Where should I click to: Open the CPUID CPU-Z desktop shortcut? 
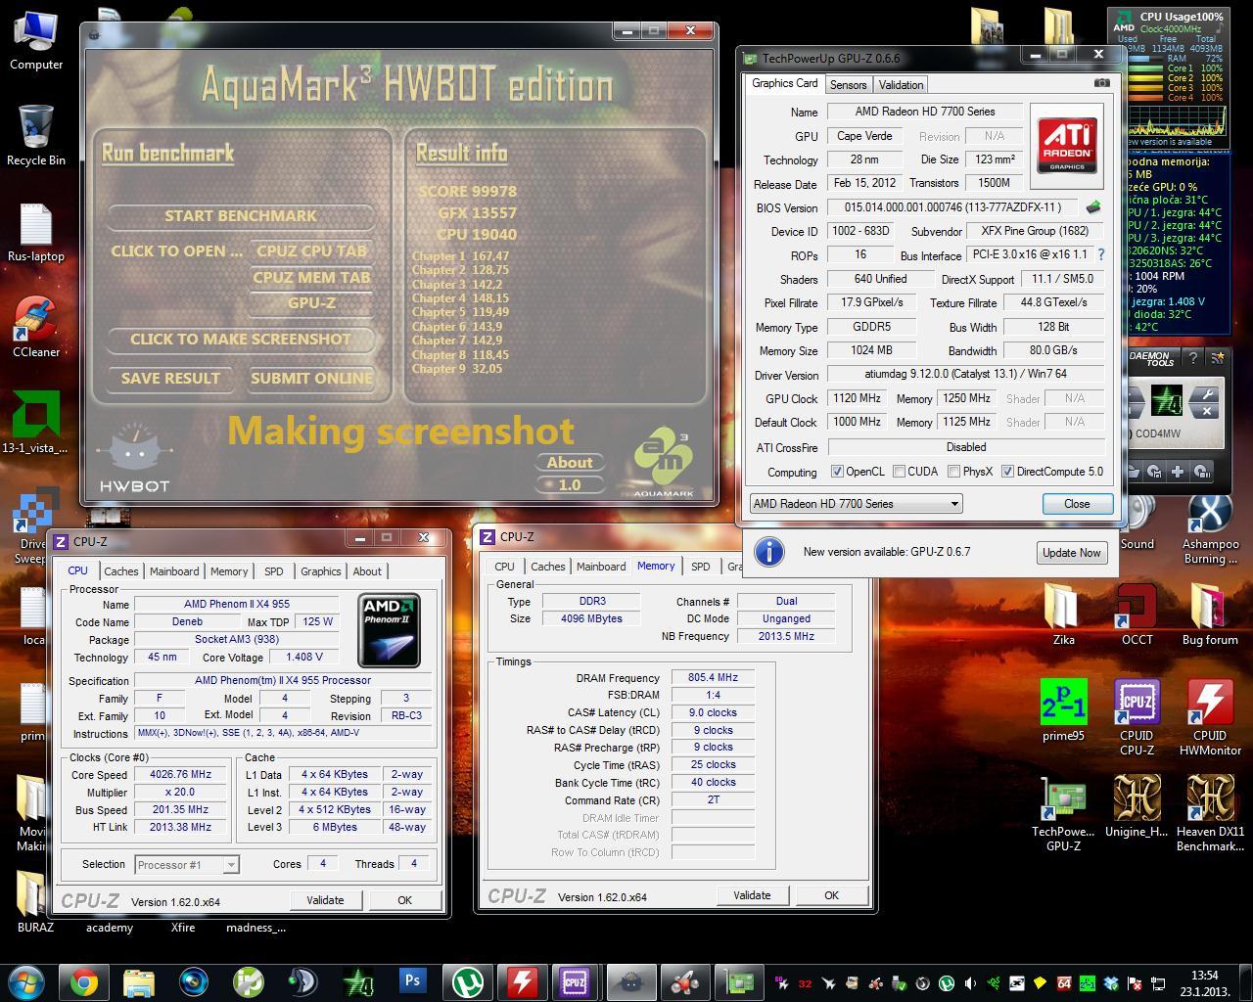(x=1137, y=717)
